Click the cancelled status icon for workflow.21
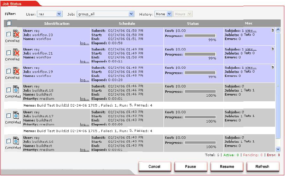 16,52
